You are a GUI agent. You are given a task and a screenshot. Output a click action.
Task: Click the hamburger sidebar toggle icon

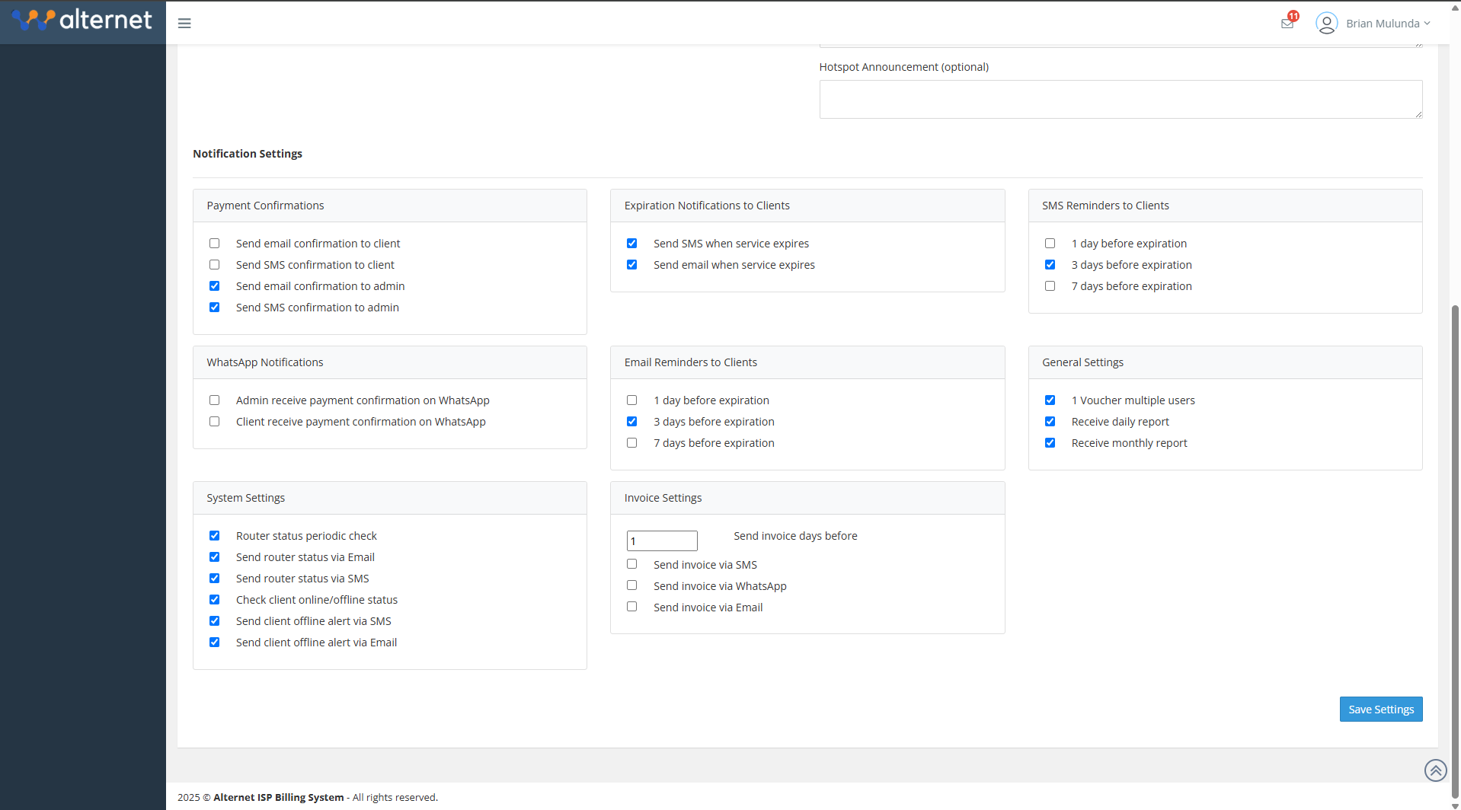coord(184,24)
